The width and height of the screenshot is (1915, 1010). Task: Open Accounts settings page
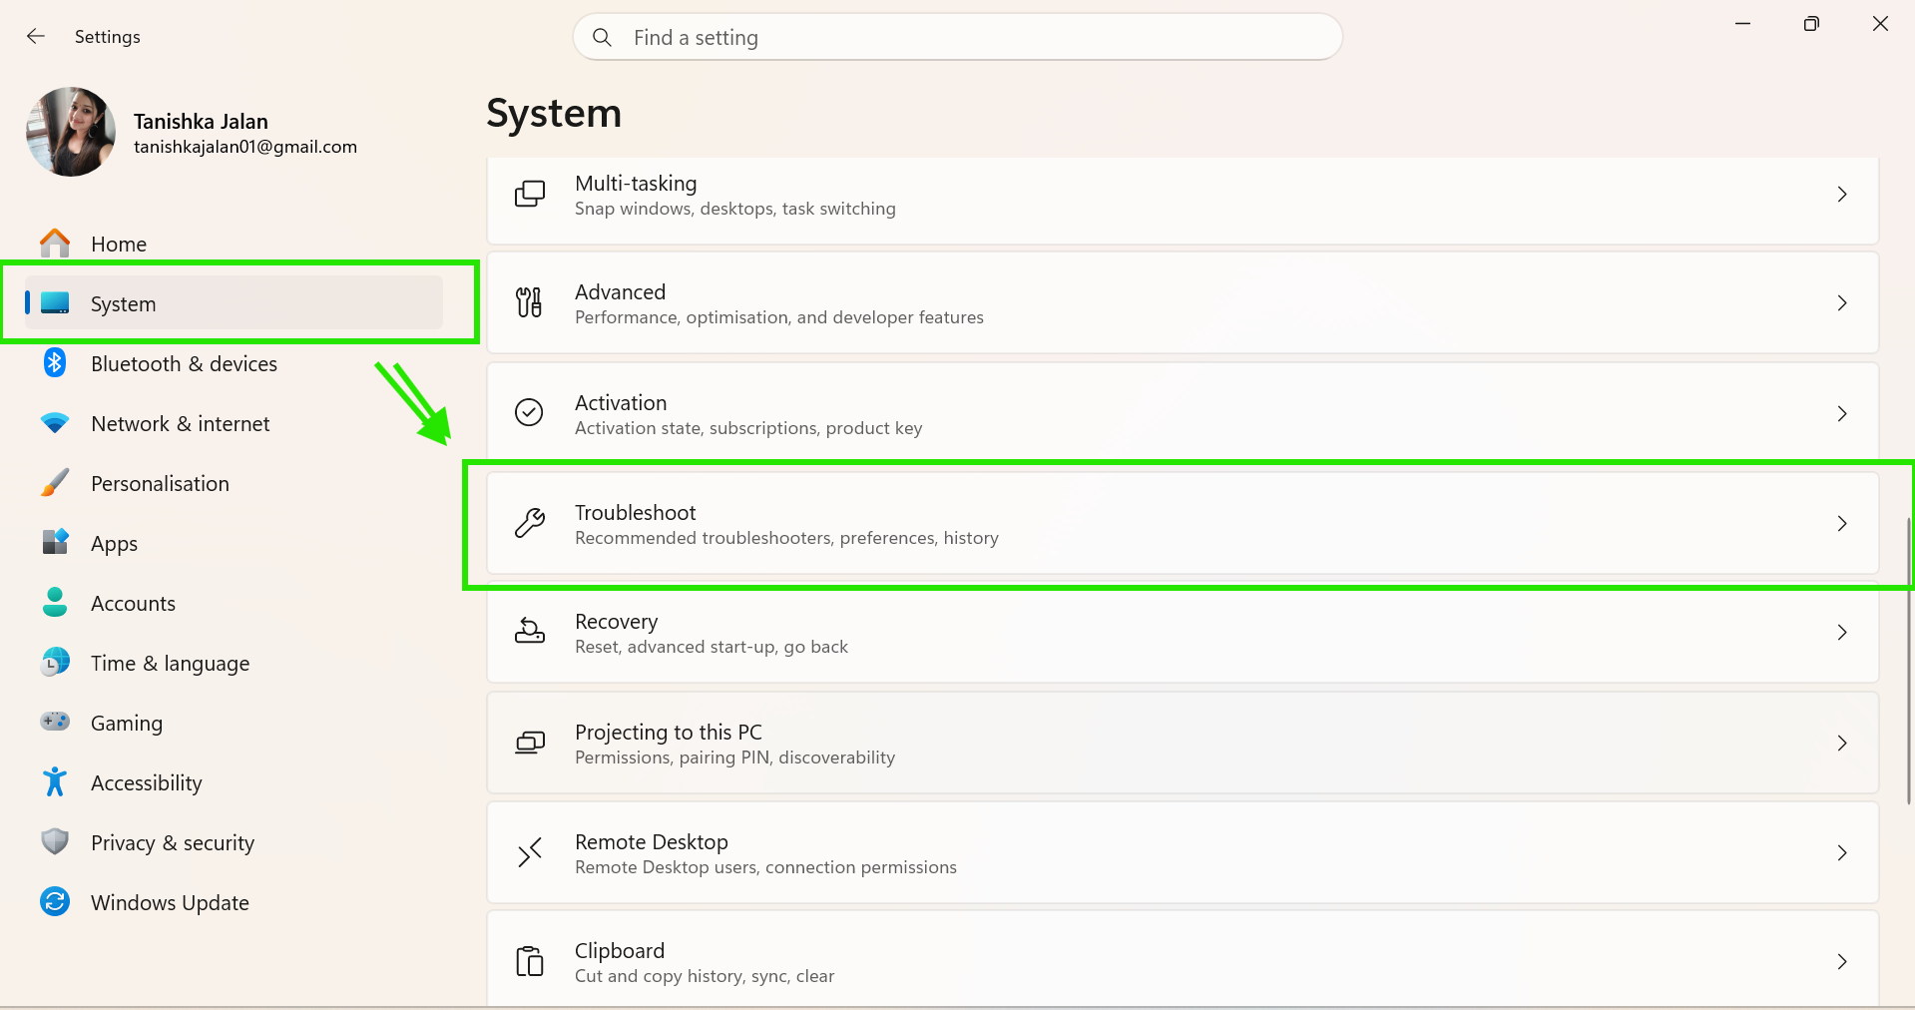coord(234,603)
